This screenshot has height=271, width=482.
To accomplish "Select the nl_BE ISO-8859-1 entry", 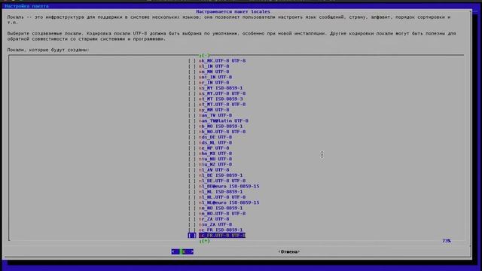I will pos(215,175).
